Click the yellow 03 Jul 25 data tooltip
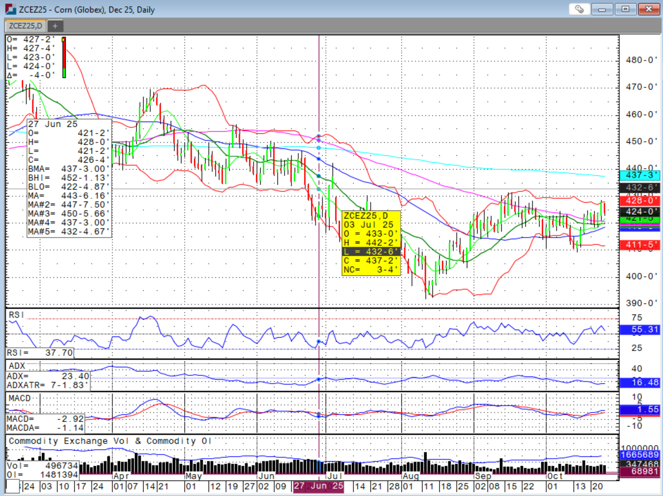This screenshot has height=496, width=663. click(371, 242)
